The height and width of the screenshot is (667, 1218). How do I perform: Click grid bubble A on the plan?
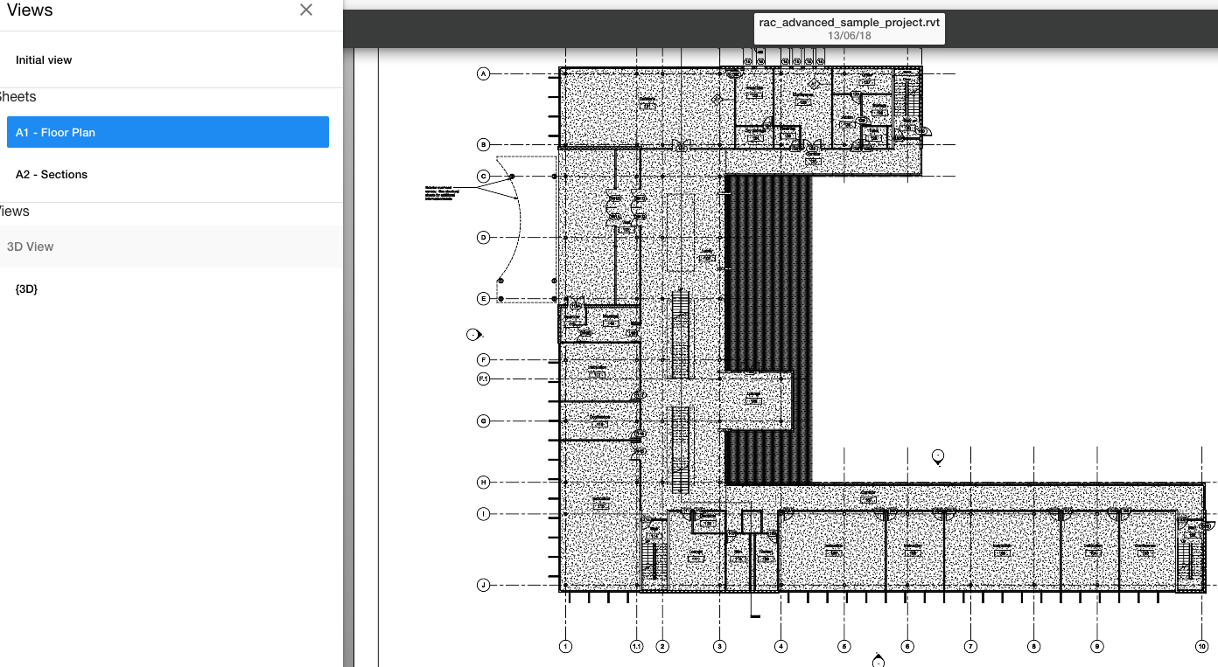coord(483,73)
